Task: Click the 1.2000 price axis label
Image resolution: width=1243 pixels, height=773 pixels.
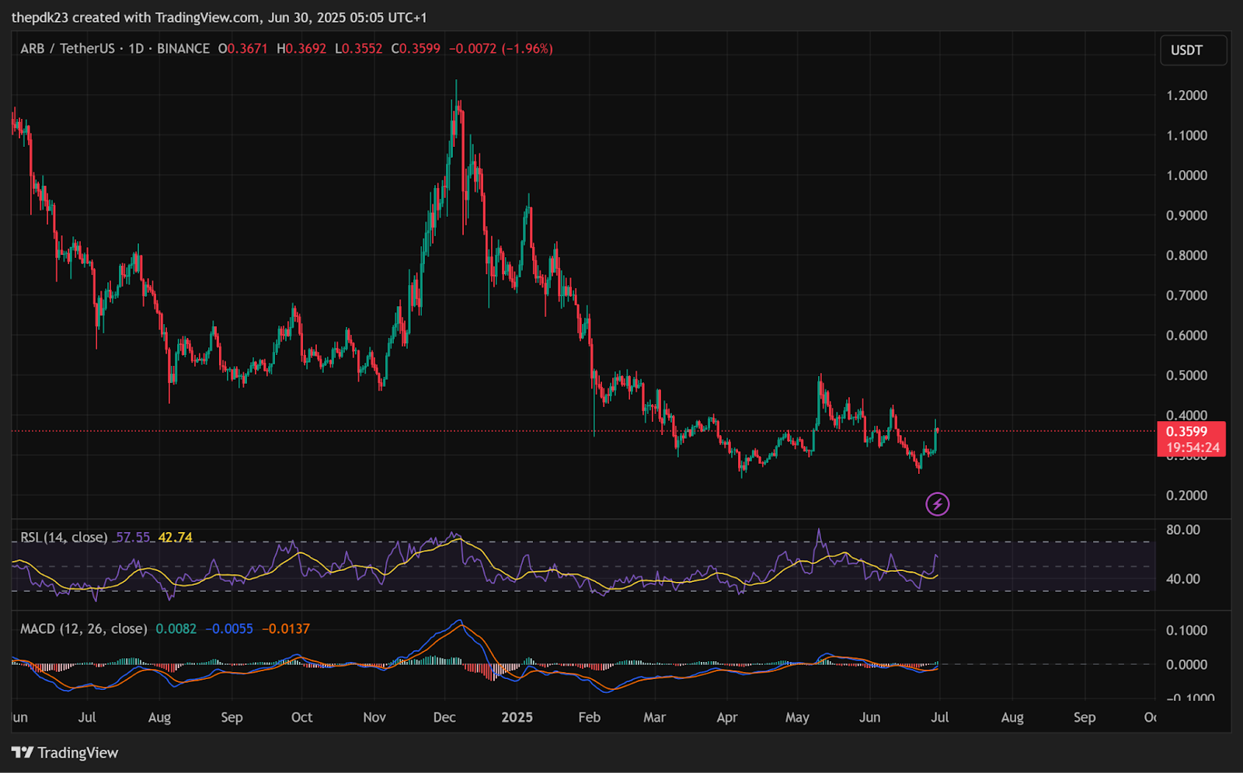Action: (x=1187, y=96)
